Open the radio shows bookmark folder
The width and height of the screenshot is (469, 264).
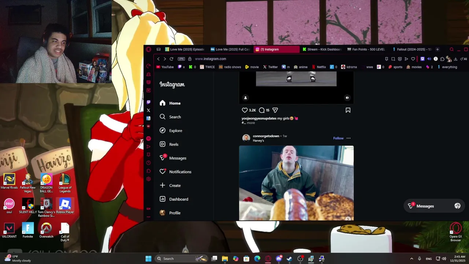(x=230, y=67)
